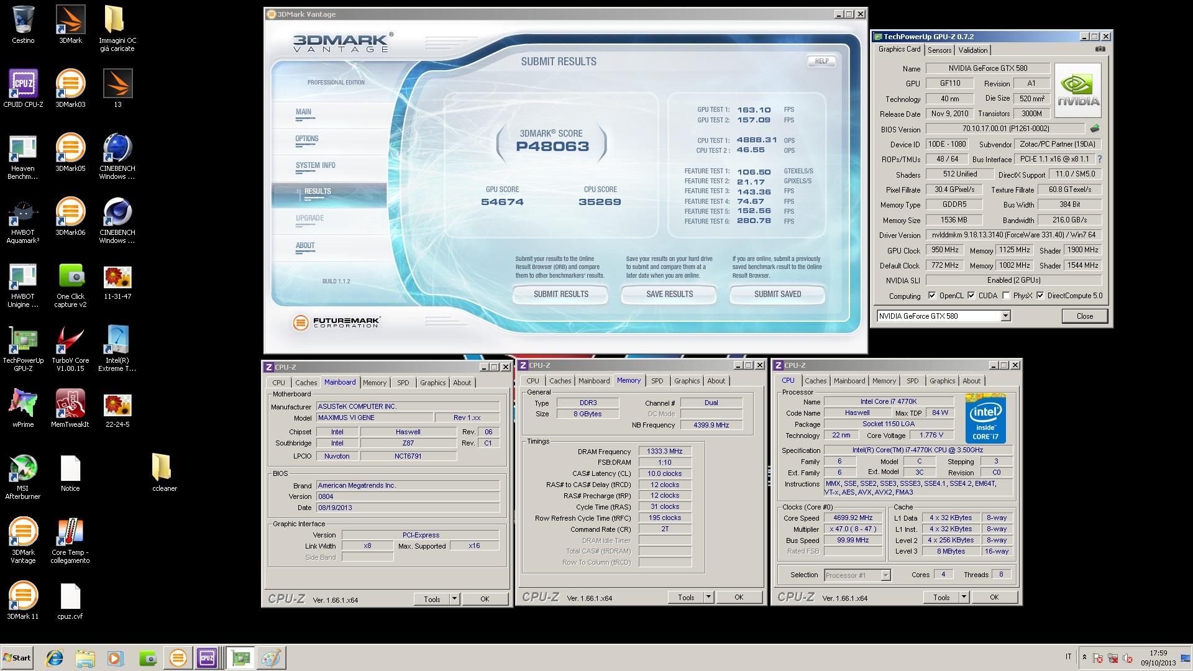
Task: Launch HWBOT Aquamark3 shortcut
Action: (23, 221)
